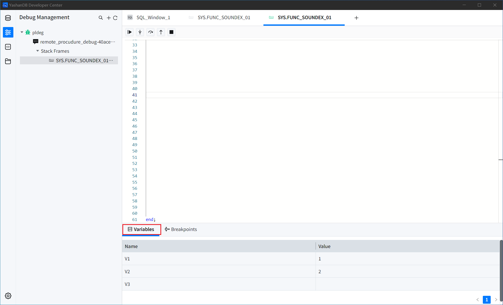Screen dimensions: 503x305
Task: Step over the current statement
Action: [150, 32]
